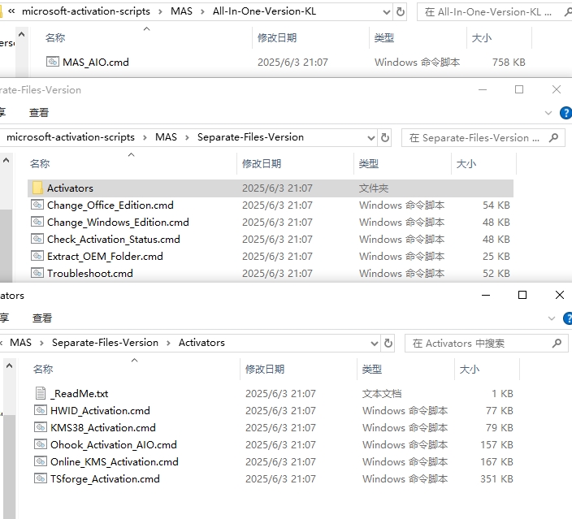Viewport: 572px width, 519px height.
Task: Sort by 大小 in Separate-Files-Version window
Action: (x=466, y=164)
